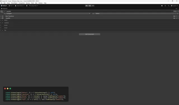Open the KC account dropdown
179x105 pixels.
(x=11, y=6)
